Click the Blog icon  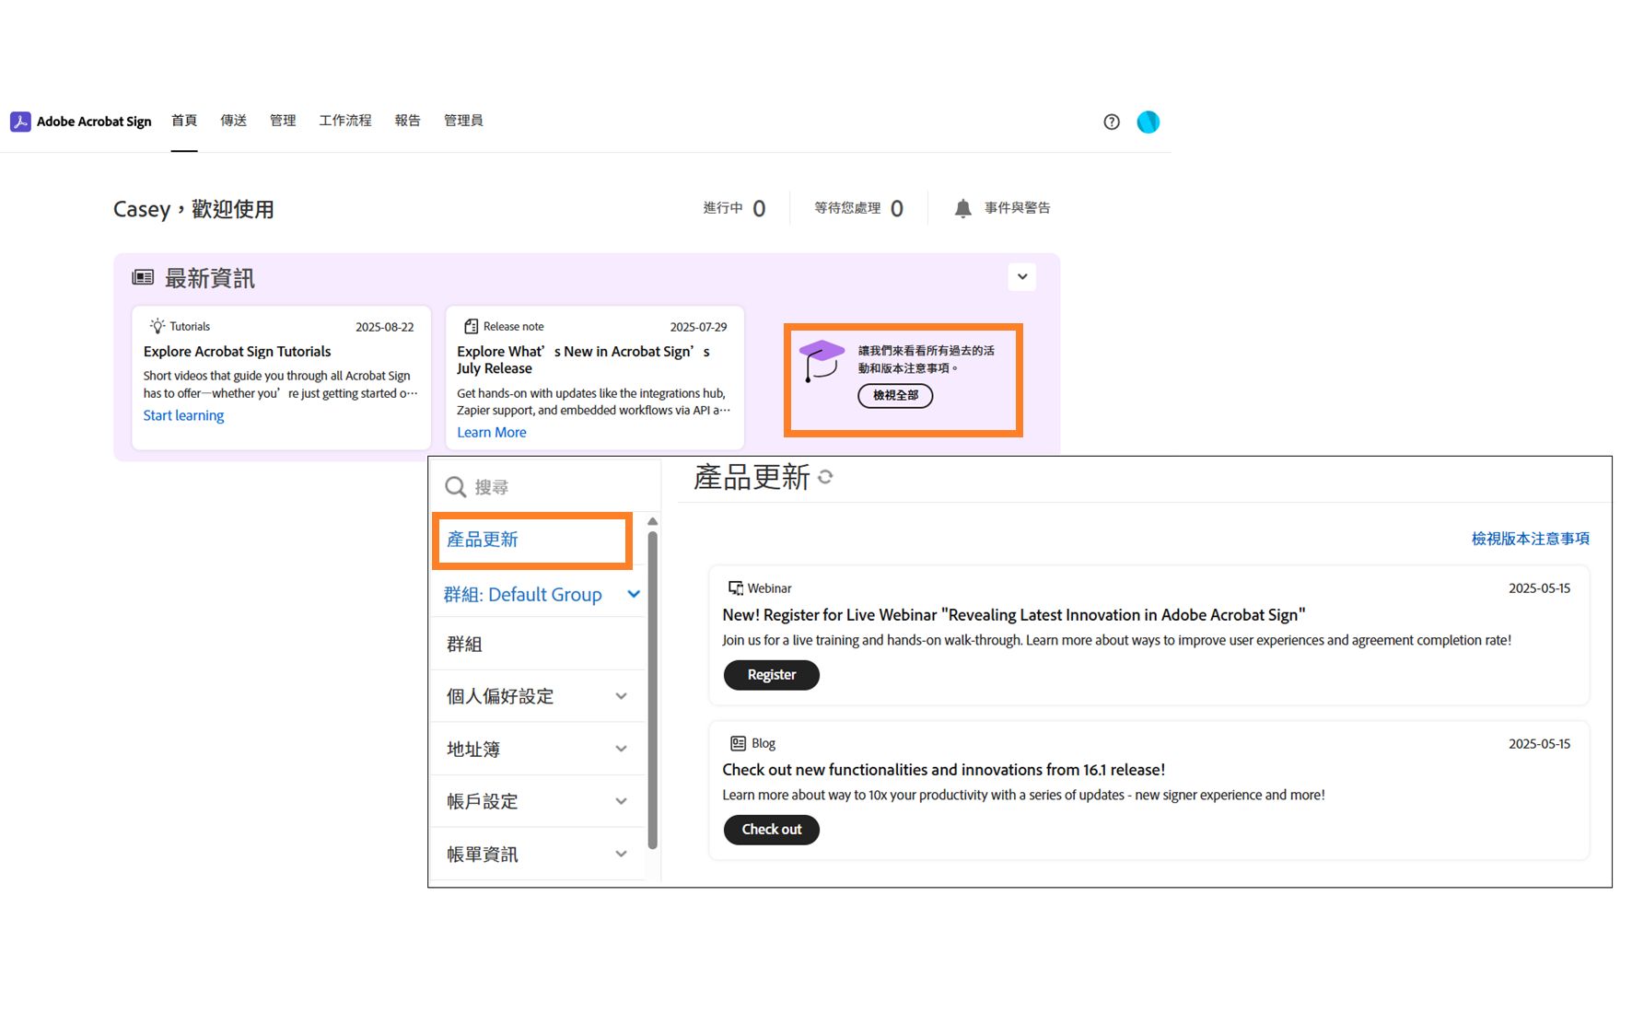point(738,743)
